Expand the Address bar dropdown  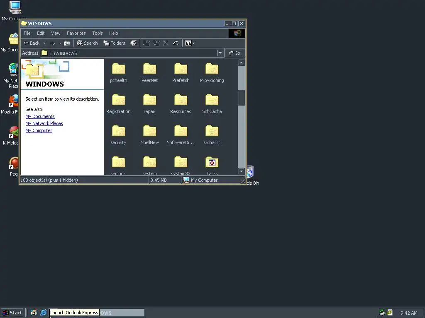click(220, 53)
